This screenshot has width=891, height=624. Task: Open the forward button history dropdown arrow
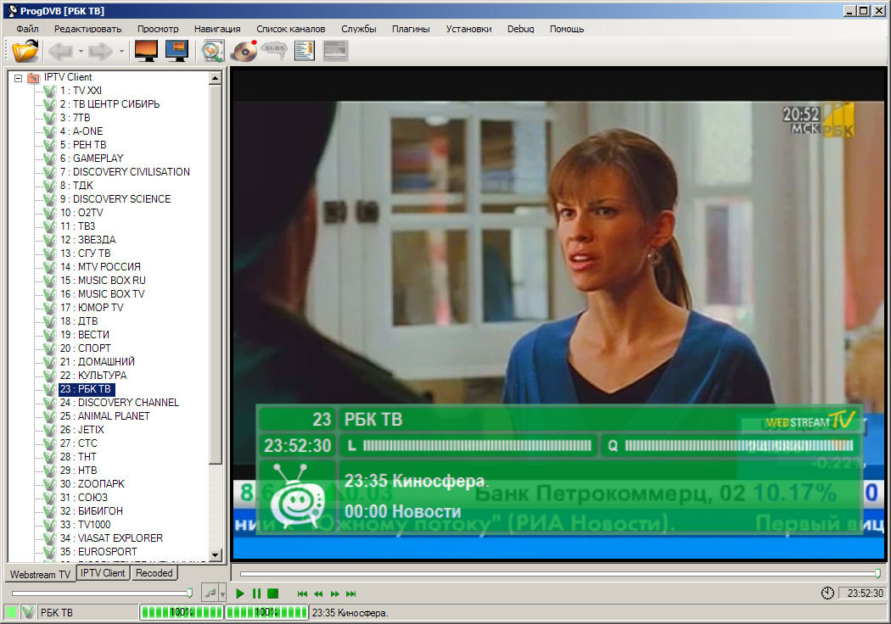(x=121, y=52)
